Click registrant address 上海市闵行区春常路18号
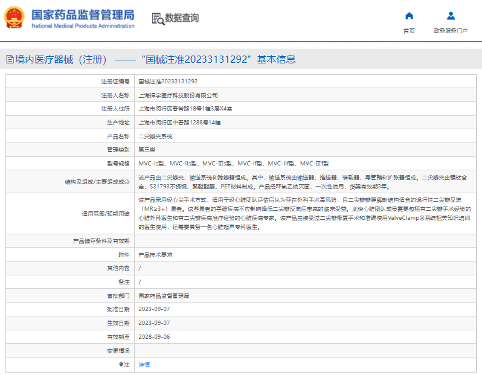Screen dimensions: 482x375 (185, 109)
